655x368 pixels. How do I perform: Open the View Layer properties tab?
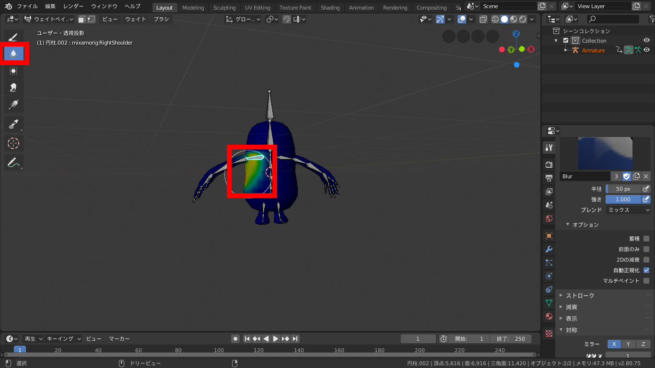coord(549,192)
